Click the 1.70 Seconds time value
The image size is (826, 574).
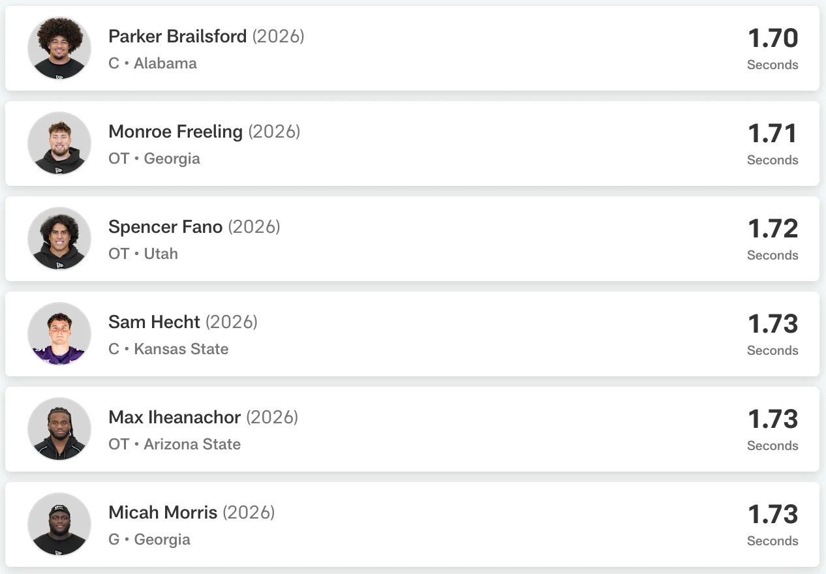(772, 47)
